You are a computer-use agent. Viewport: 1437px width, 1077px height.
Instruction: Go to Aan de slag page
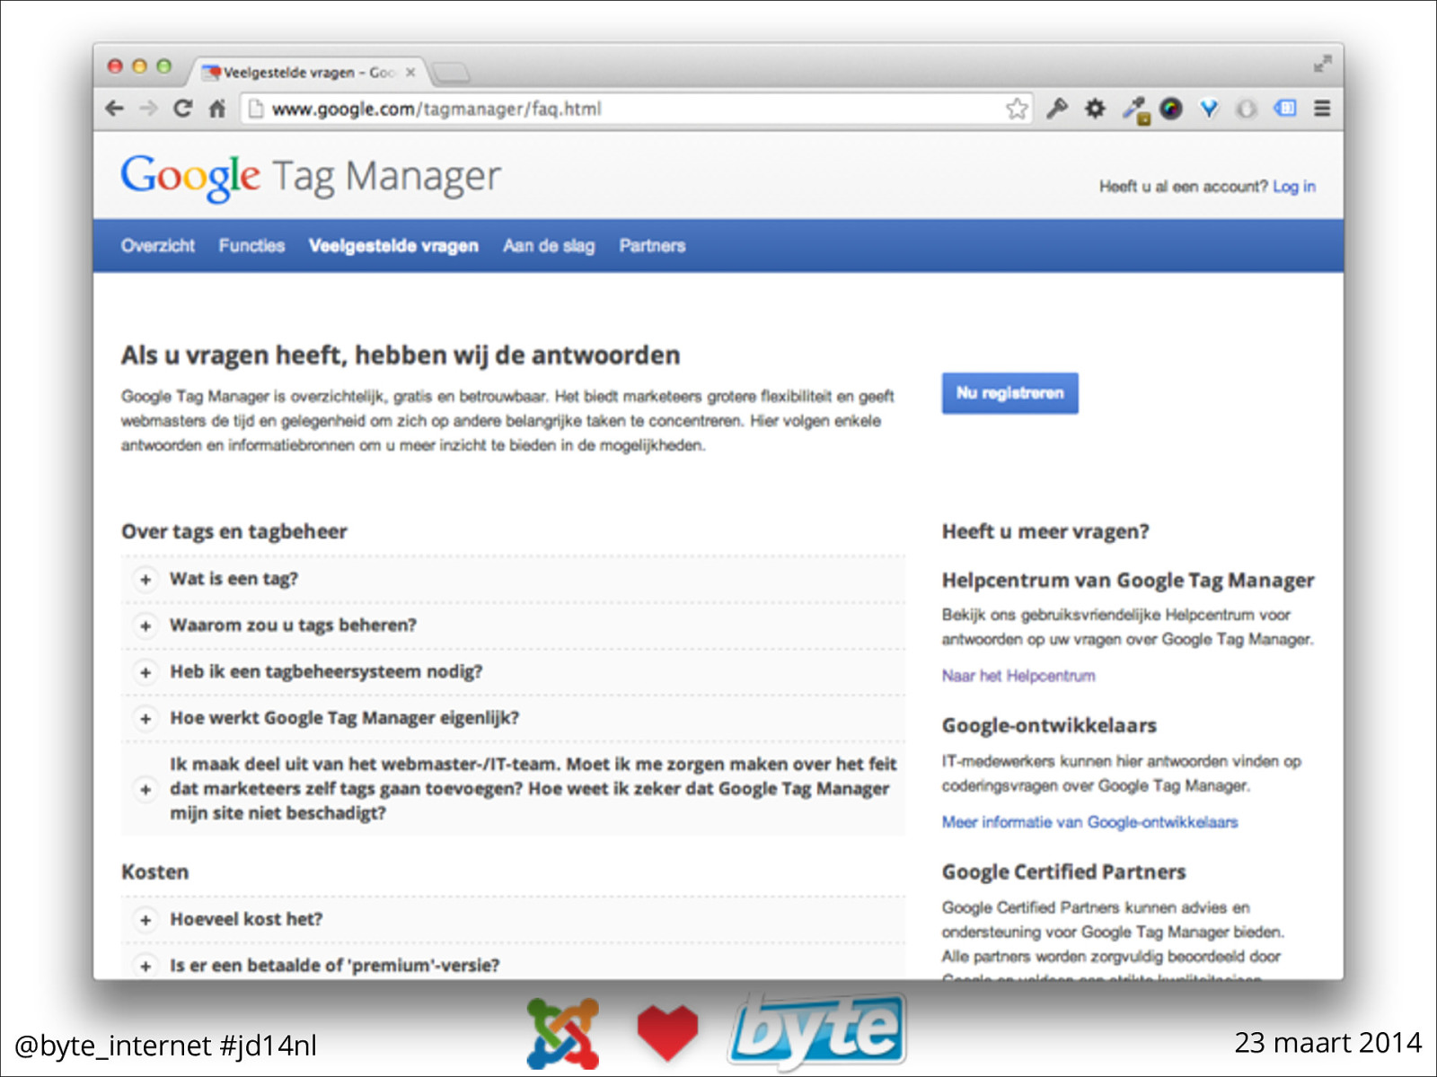click(549, 246)
